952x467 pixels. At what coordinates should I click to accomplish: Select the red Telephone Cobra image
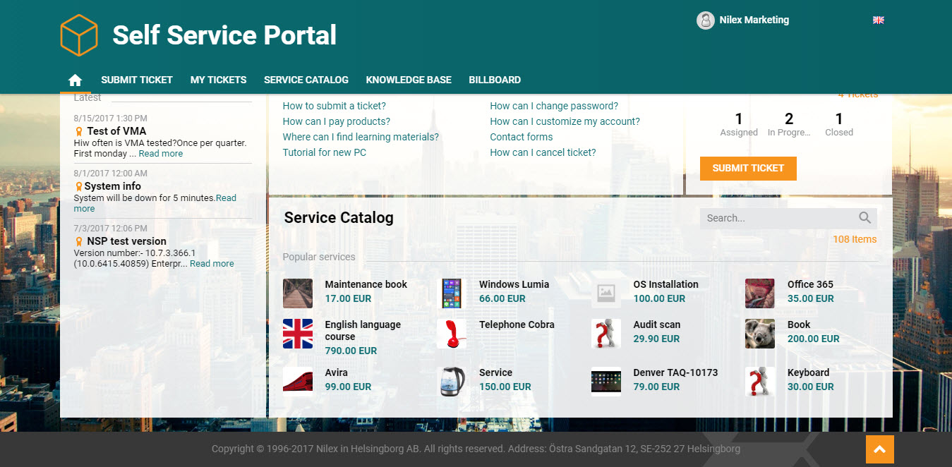[x=452, y=334]
